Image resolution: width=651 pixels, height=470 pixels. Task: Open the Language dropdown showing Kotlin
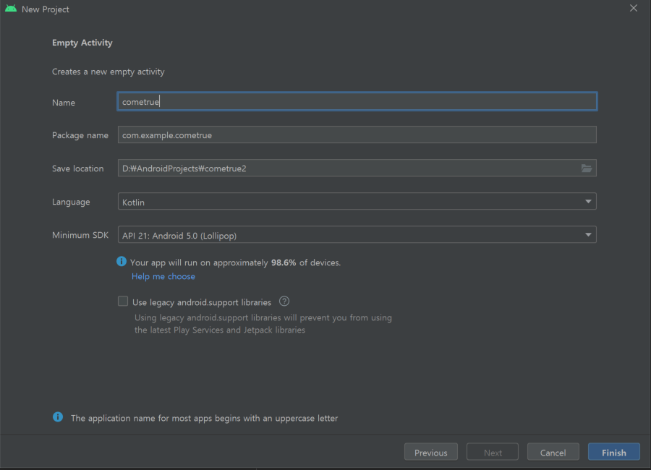357,201
